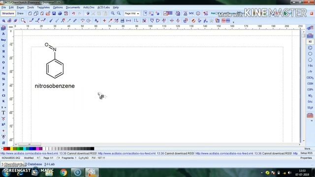Undo the last action with the red arrow
Screen dimensions: 315x177
click(73, 13)
